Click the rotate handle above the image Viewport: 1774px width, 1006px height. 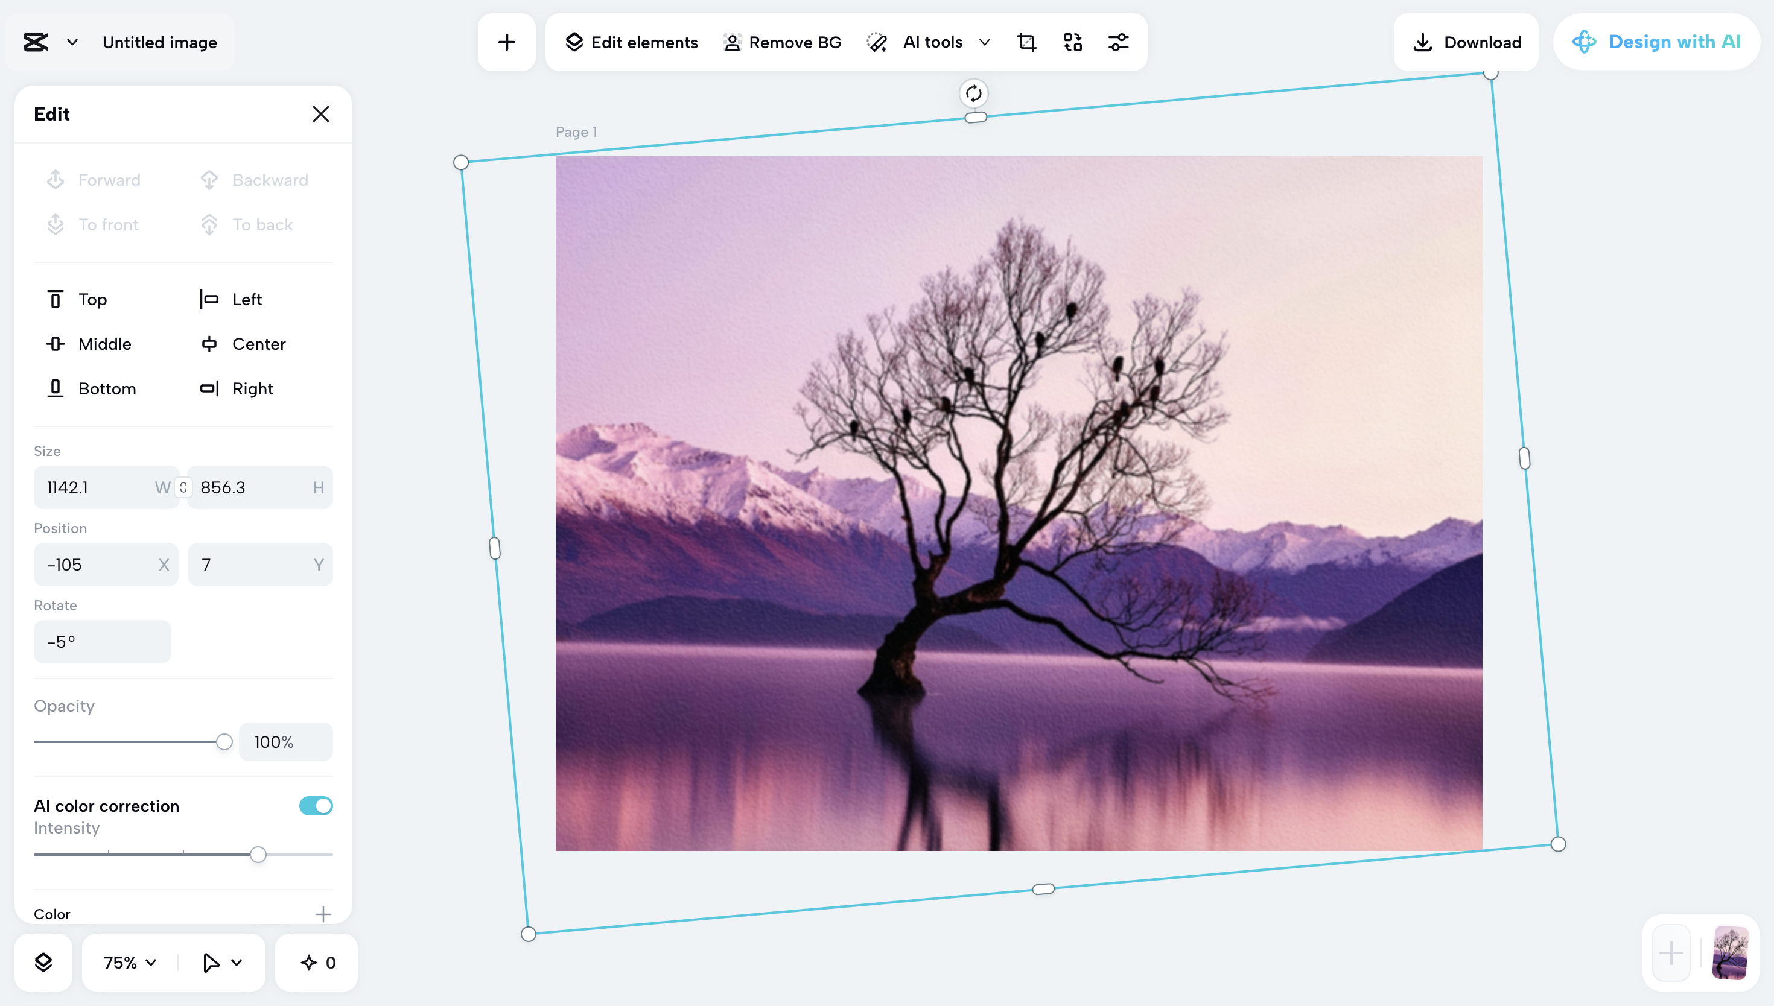tap(974, 93)
